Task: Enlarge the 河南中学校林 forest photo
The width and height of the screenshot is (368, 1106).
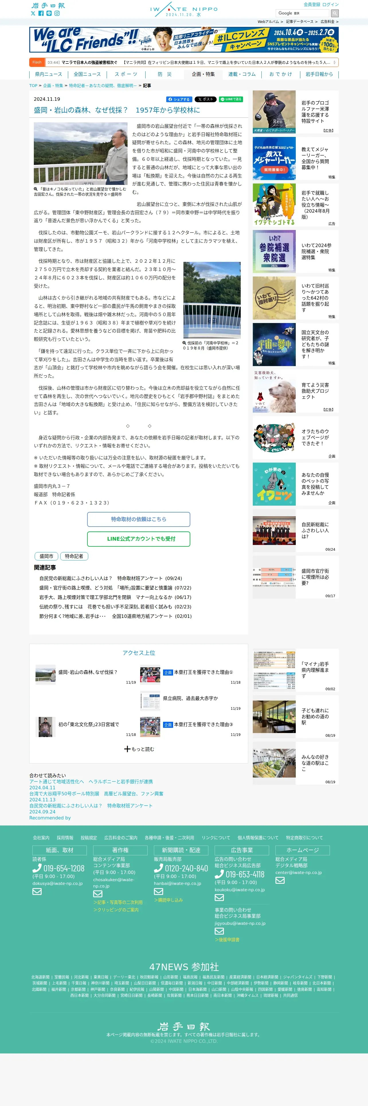Action: pos(212,300)
